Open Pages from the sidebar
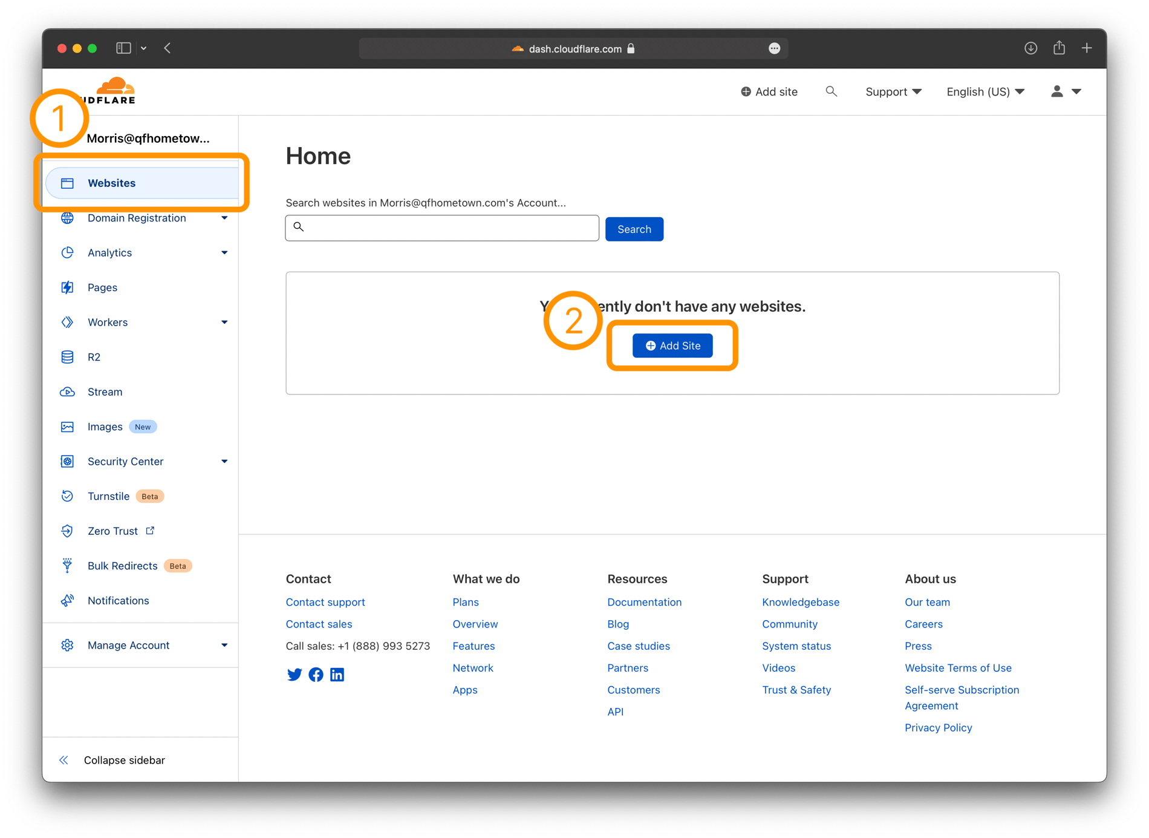The height and width of the screenshot is (838, 1149). [102, 287]
